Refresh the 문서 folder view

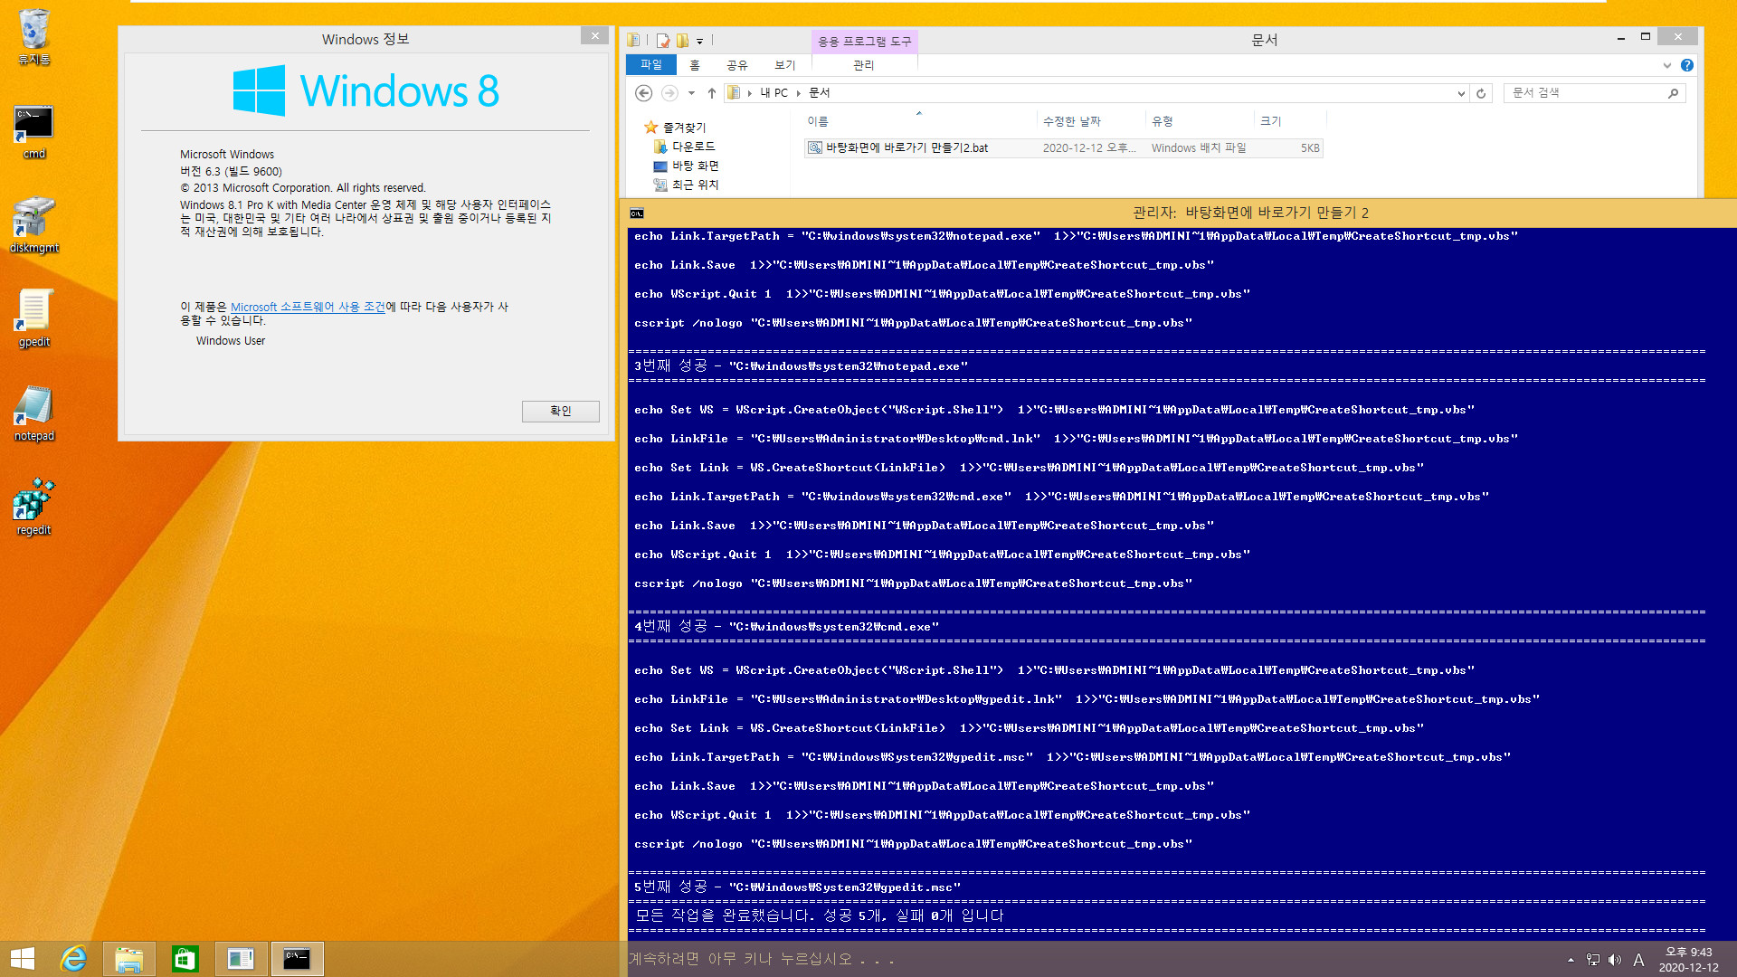(1481, 93)
